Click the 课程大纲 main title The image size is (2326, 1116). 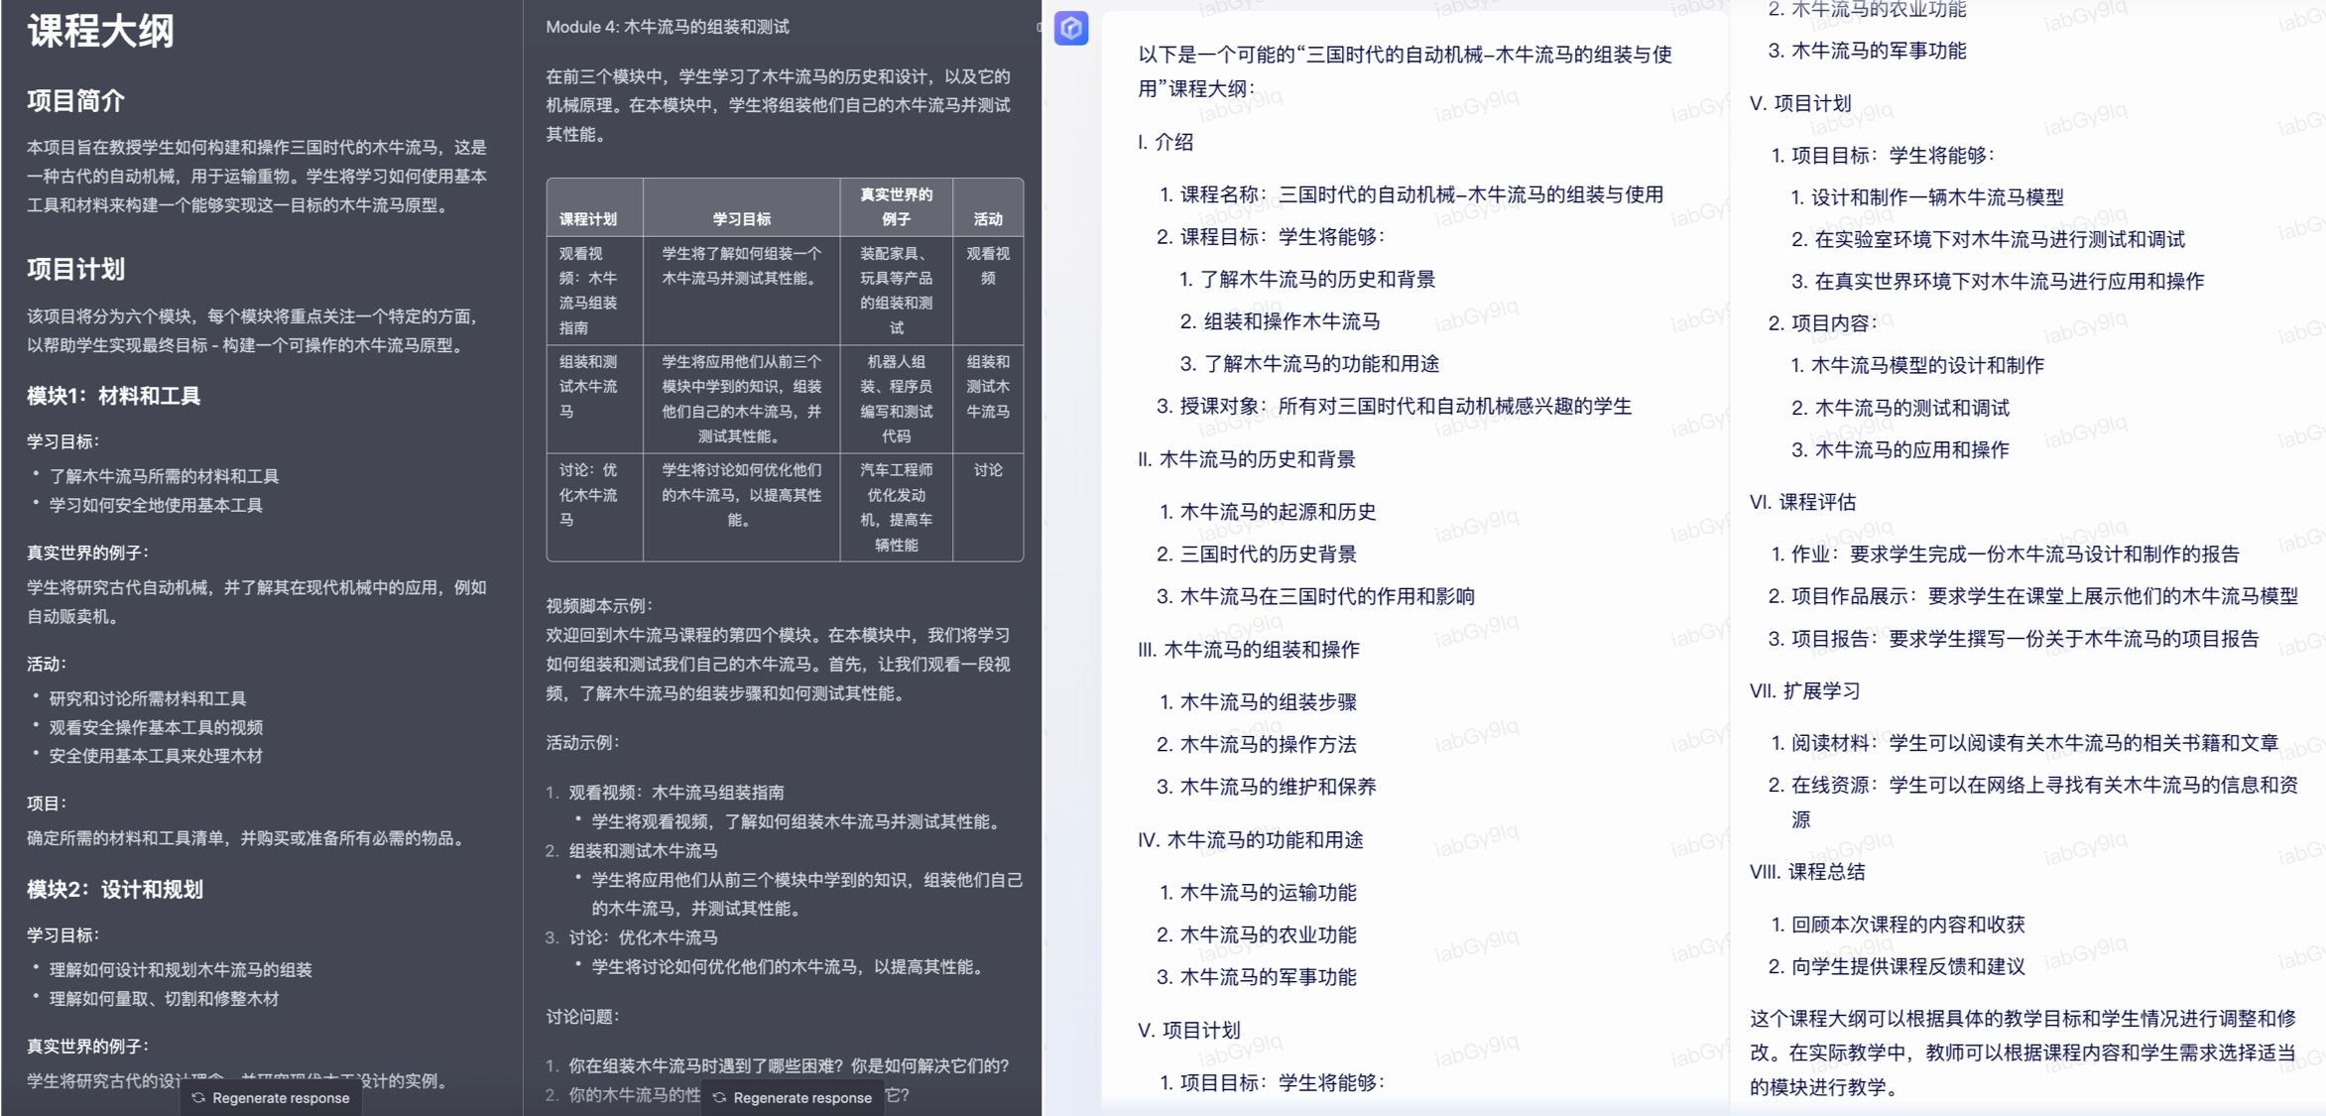coord(100,31)
